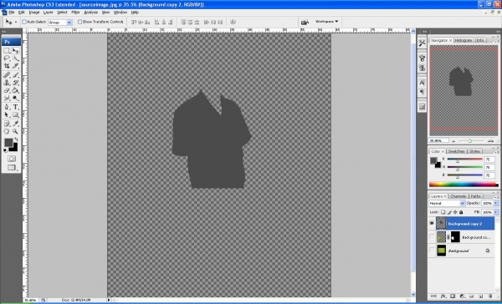The height and width of the screenshot is (304, 502).
Task: Toggle lock position
Action: [x=455, y=212]
